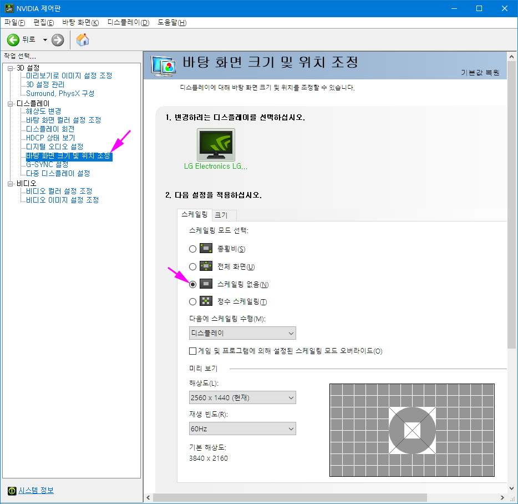
Task: Click the gray Forward arrow icon
Action: (x=58, y=40)
